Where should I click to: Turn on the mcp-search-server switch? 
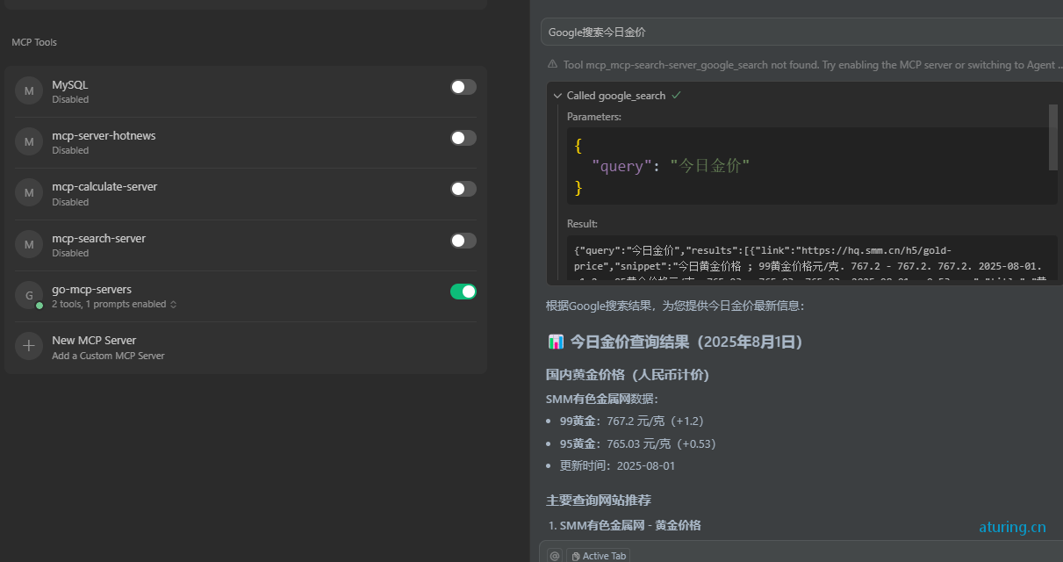coord(463,241)
